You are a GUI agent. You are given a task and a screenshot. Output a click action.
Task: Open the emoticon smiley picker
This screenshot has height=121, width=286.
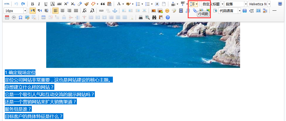click(167, 11)
